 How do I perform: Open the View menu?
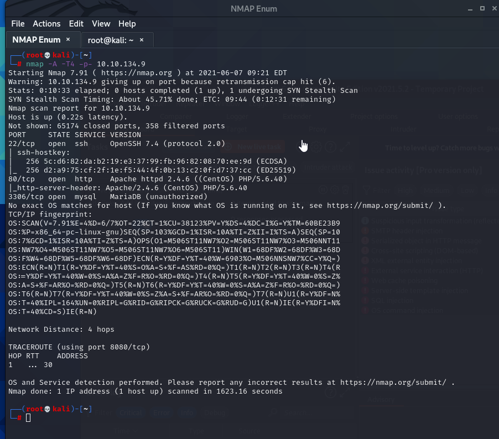click(101, 24)
